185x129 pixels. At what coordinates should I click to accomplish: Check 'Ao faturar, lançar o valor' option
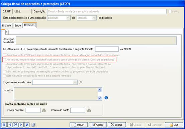click(4, 60)
